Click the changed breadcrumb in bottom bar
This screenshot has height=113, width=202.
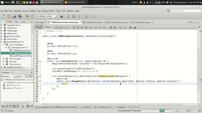[x=120, y=107]
